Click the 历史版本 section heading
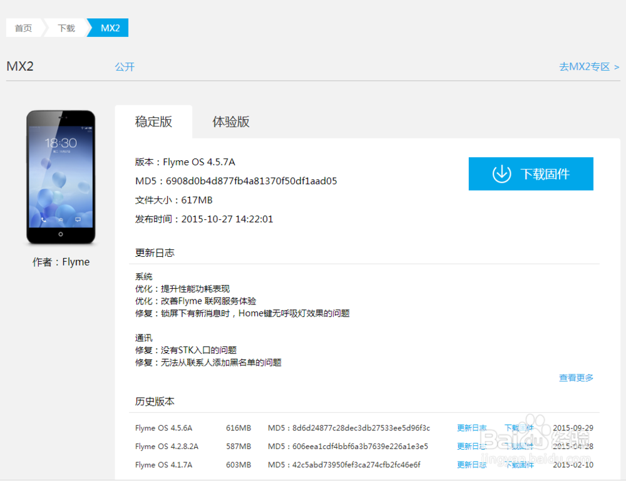This screenshot has width=626, height=481. (x=155, y=401)
